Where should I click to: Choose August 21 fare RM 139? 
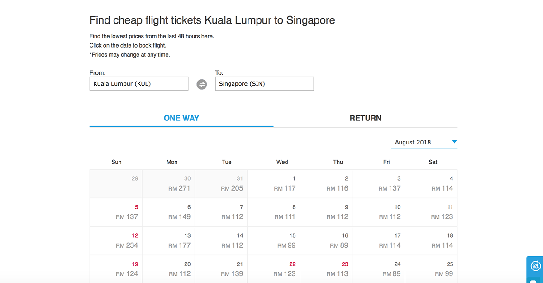221,269
